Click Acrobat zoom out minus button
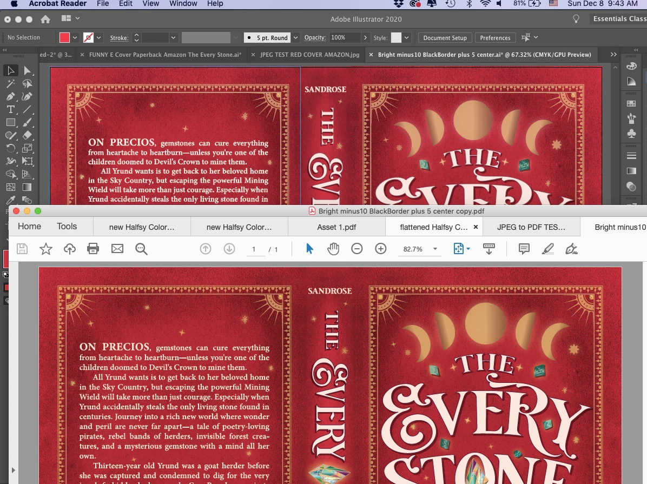 (x=357, y=248)
